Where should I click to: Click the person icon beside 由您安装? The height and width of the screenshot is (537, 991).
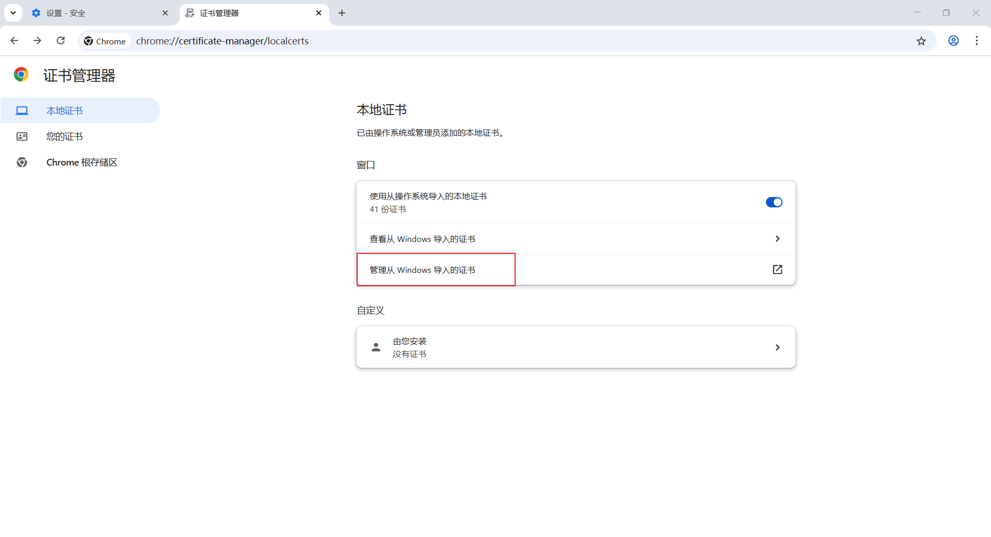(376, 347)
